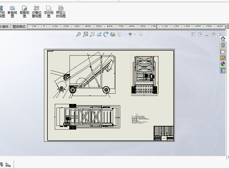Screen dimensions: 229x169
Task: Select the front view with orange dashed border
Action: [x=144, y=76]
